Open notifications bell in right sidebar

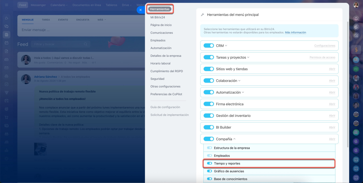click(x=356, y=19)
